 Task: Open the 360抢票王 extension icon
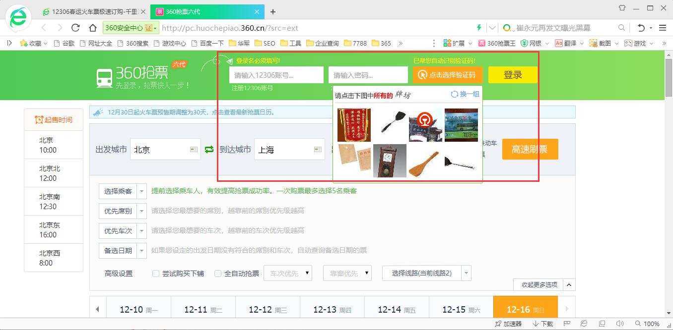click(x=496, y=43)
